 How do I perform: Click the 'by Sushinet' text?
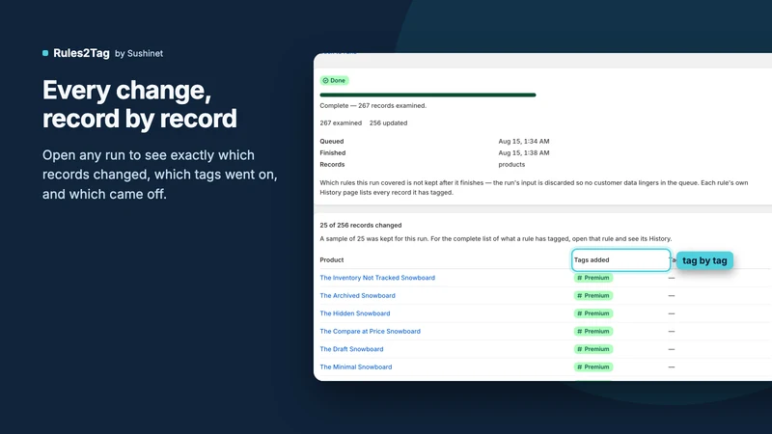click(139, 54)
